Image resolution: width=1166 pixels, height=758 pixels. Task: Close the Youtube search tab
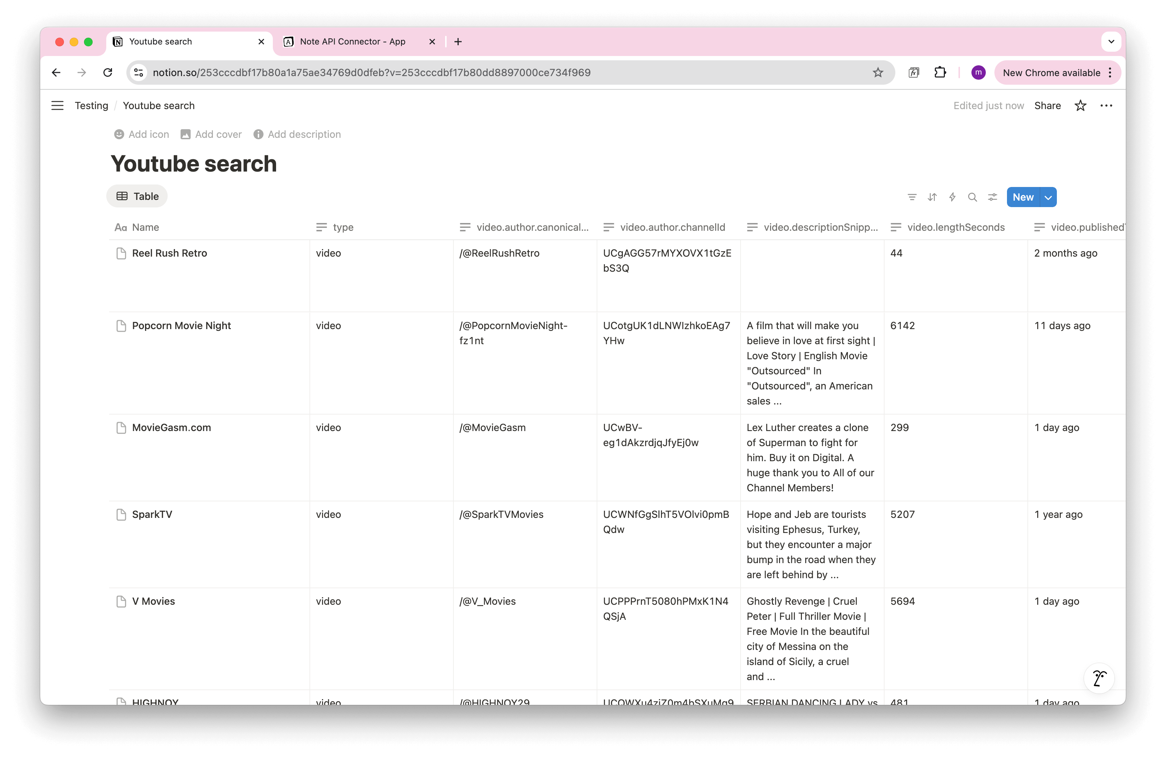point(261,42)
